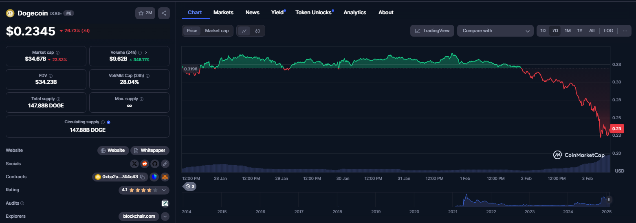This screenshot has width=636, height=223.
Task: Set chart range to 1M
Action: click(x=568, y=31)
